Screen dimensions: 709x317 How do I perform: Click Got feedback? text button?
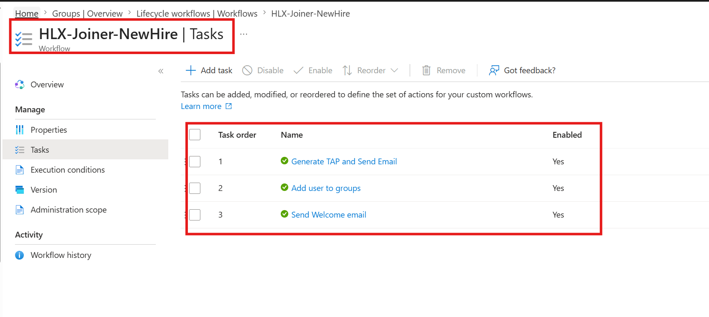coord(529,70)
